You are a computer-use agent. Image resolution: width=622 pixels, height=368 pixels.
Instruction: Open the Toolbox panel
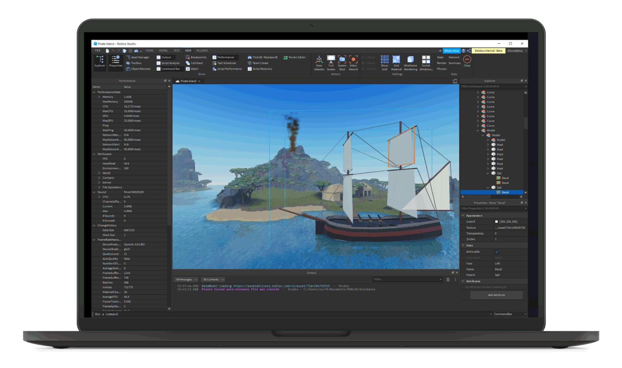tap(134, 63)
